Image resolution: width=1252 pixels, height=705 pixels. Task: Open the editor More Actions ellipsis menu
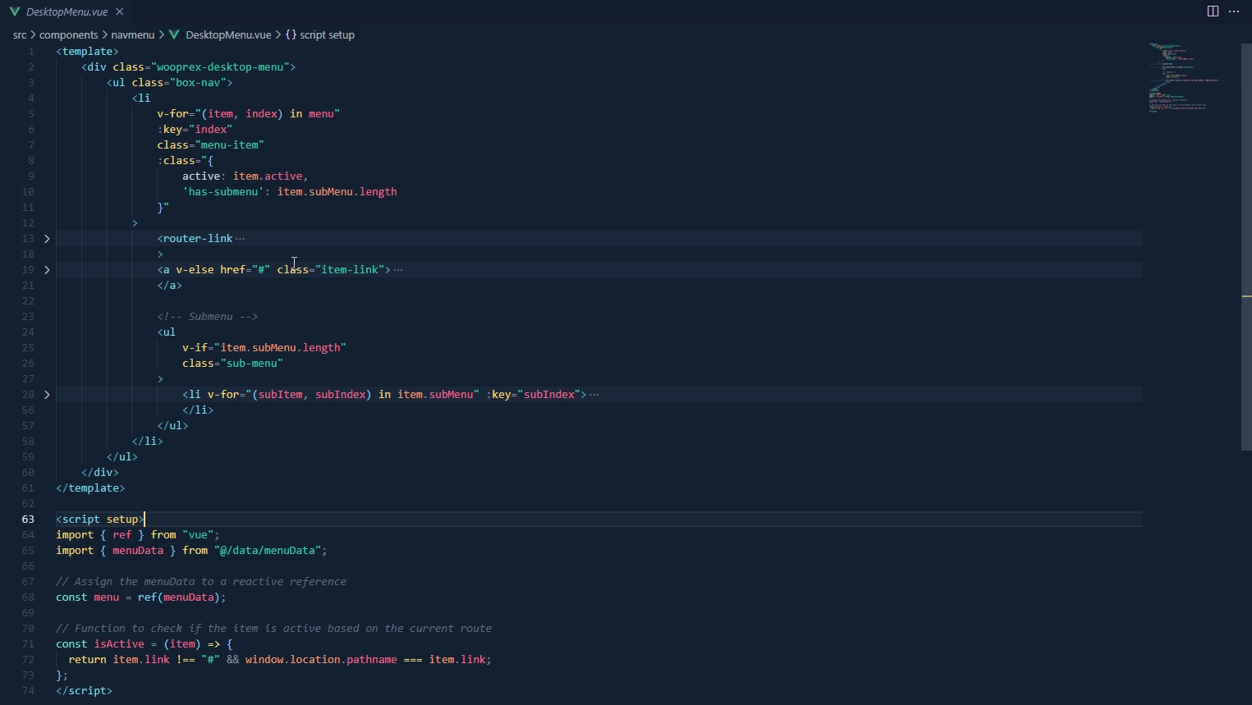[1234, 11]
